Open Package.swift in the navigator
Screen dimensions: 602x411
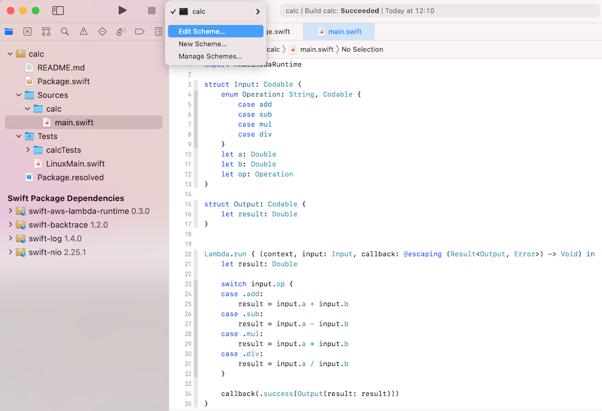63,81
